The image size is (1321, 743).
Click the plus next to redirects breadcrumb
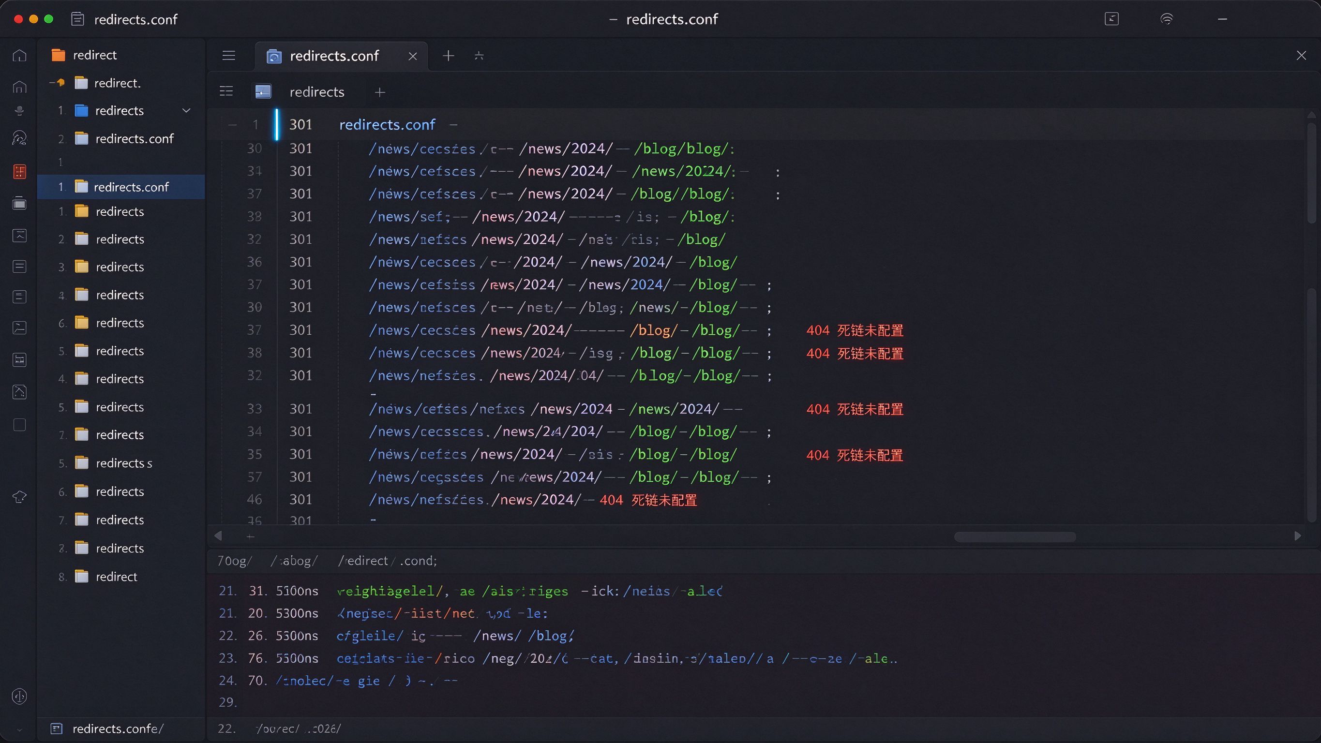coord(380,92)
